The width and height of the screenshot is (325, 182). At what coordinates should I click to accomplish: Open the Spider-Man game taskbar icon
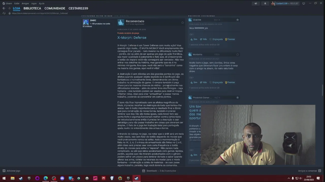coord(104,178)
